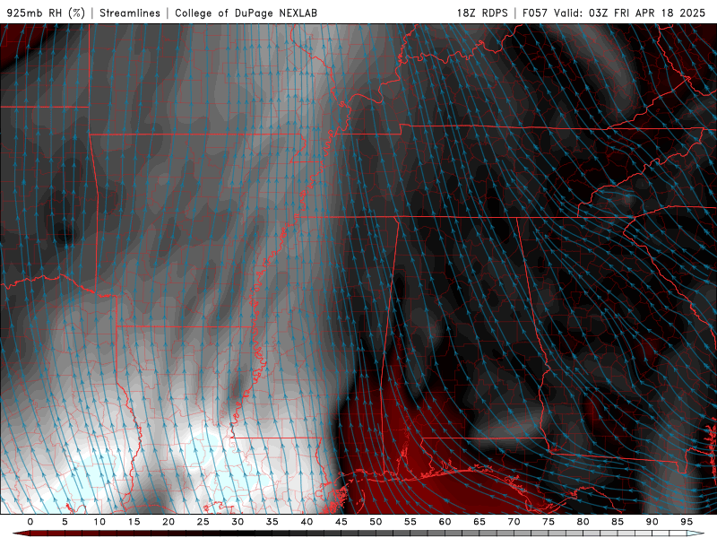The image size is (717, 538).
Task: Click the 15 value on color scale
Action: coord(134,522)
